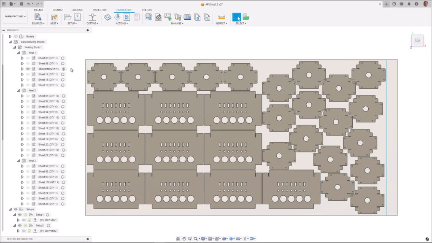Click the Undo arrow
This screenshot has width=432, height=243.
point(29,4)
